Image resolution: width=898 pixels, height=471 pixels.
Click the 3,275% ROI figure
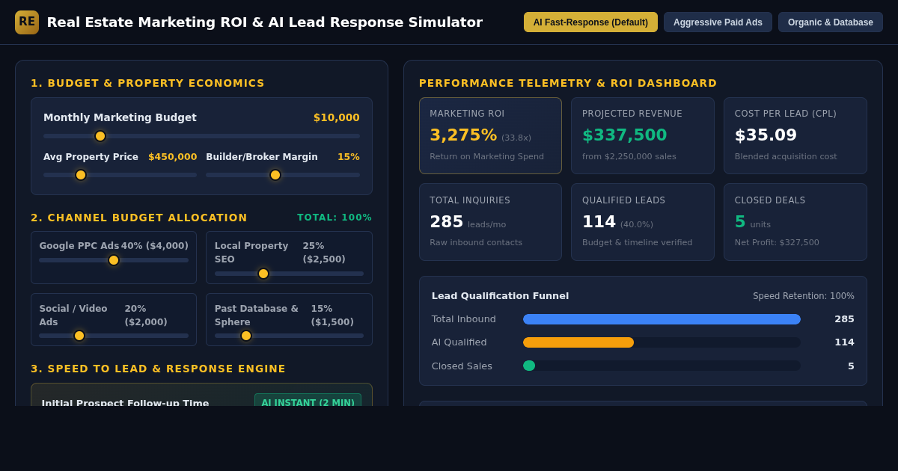463,135
